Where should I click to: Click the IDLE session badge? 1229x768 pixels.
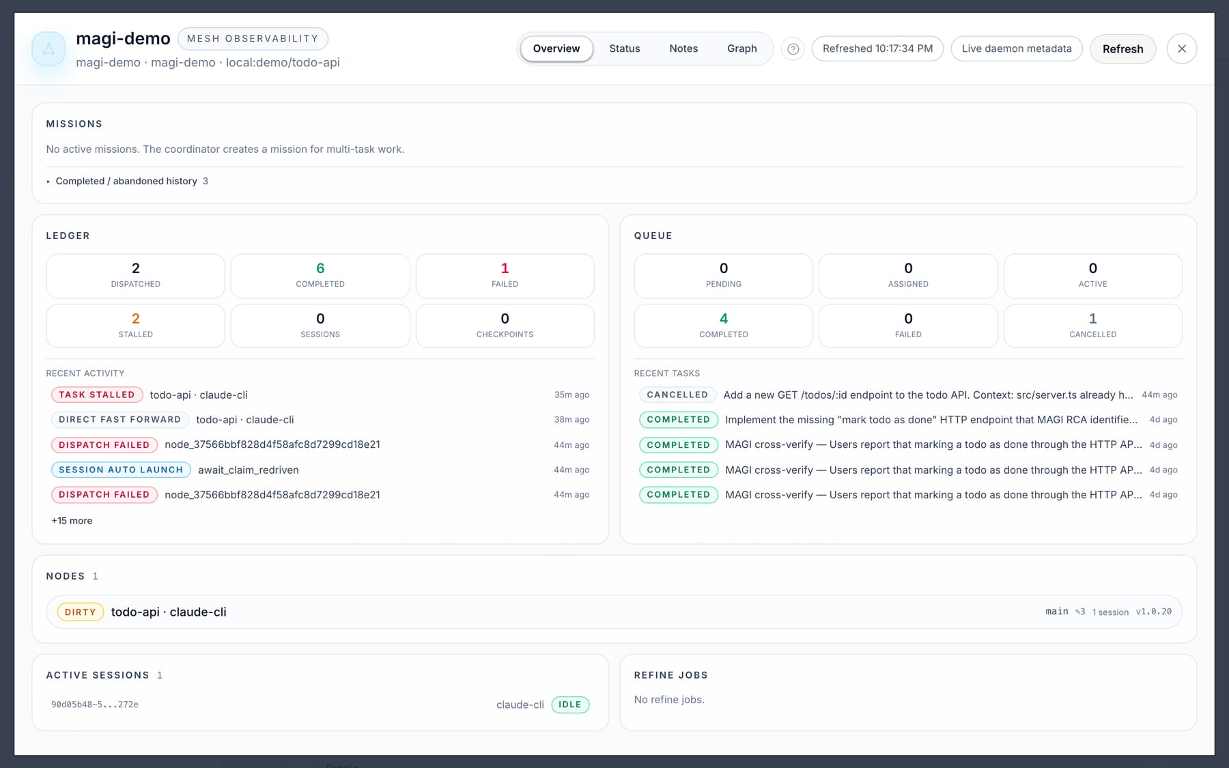click(570, 705)
